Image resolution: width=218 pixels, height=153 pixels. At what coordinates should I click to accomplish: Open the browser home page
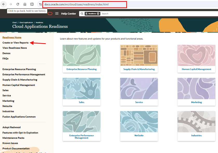(25, 4)
